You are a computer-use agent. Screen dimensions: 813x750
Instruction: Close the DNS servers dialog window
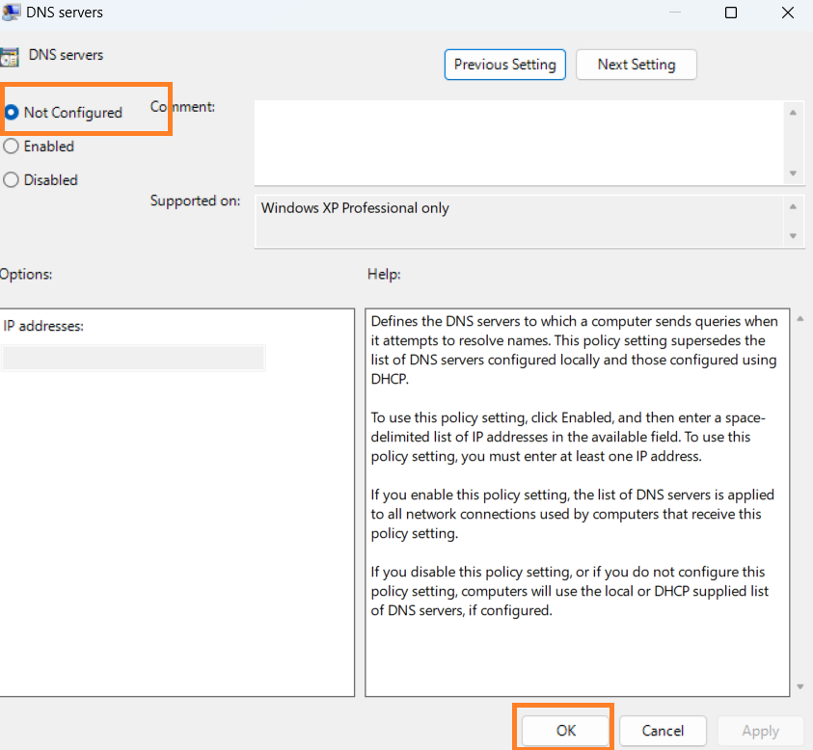click(786, 13)
